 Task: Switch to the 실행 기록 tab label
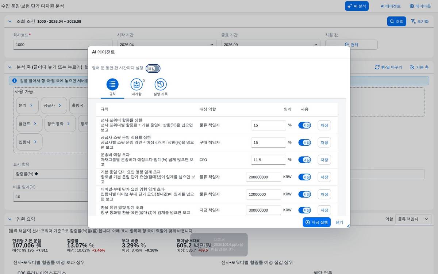tap(161, 94)
